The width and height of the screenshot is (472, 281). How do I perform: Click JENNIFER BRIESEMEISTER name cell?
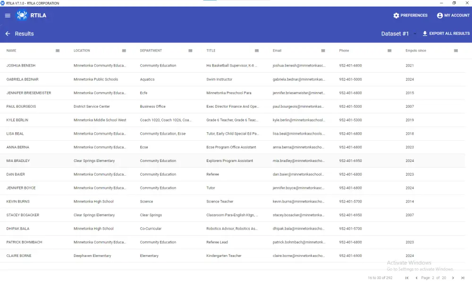[x=29, y=93]
